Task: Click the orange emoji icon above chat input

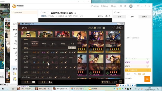Action: [x=139, y=74]
